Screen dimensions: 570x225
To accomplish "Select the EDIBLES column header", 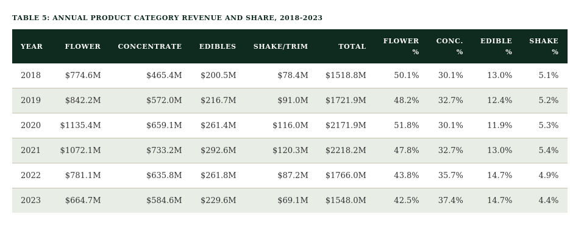I will tap(218, 46).
